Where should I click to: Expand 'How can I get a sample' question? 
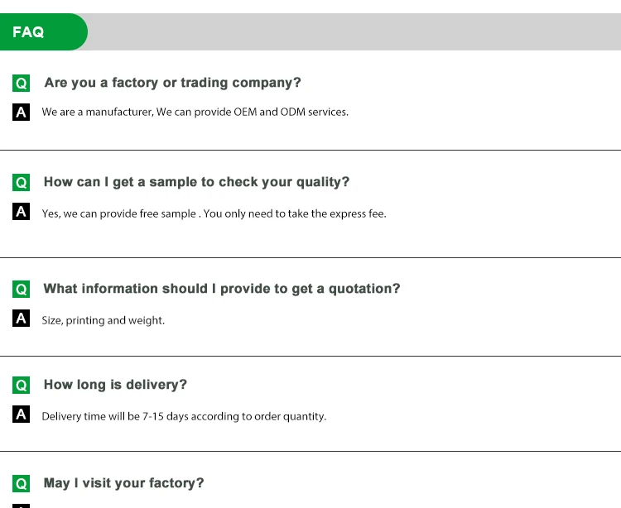(x=196, y=182)
